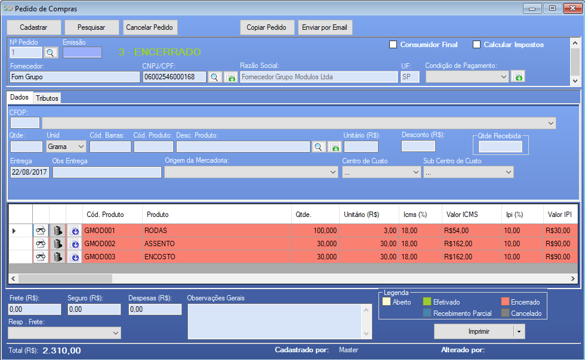Delete the RODAS row using its trash icon
Viewport: 585px width, 360px height.
pos(57,231)
